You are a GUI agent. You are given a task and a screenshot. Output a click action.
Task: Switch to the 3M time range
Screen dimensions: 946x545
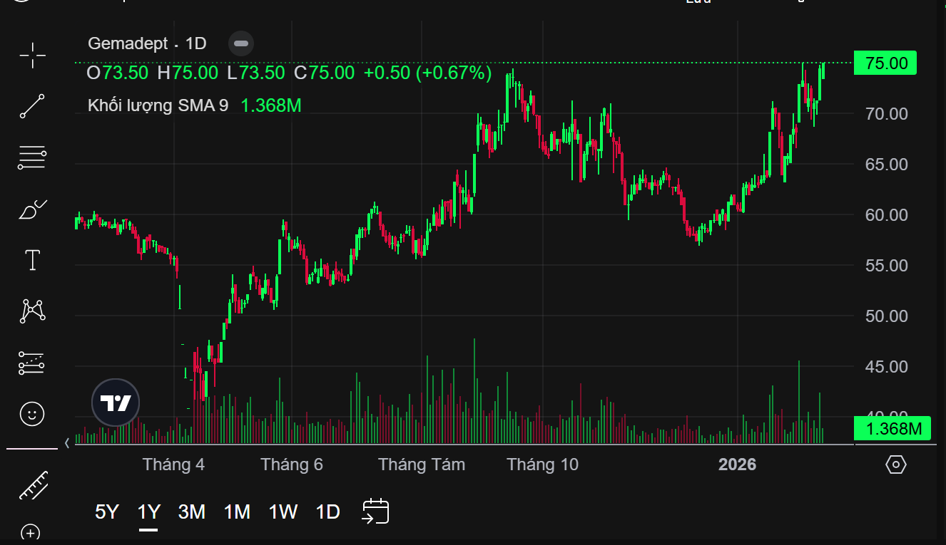point(192,512)
